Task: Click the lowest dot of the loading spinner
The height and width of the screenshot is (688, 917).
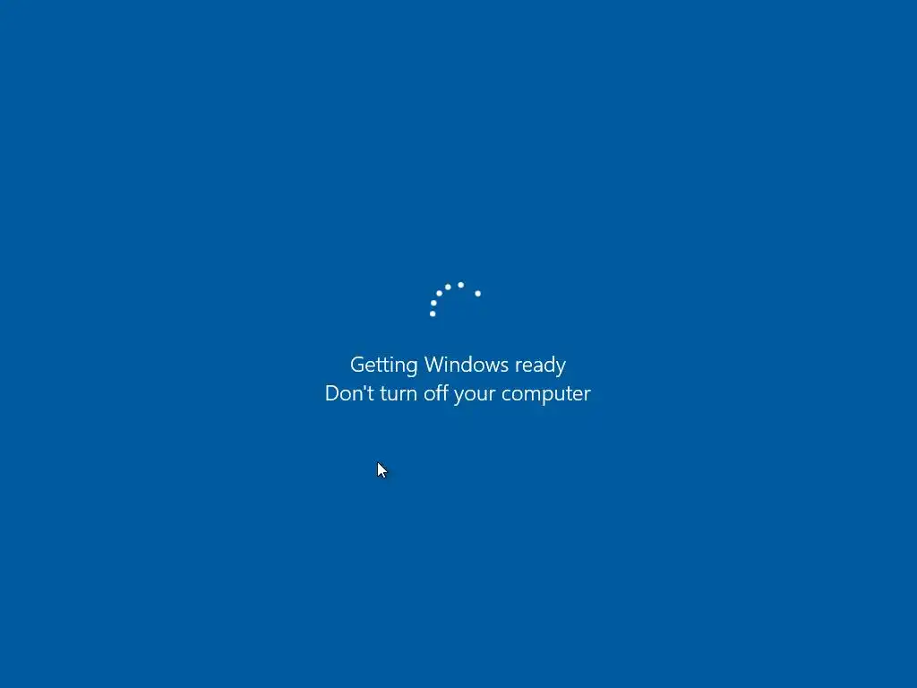Action: pyautogui.click(x=433, y=314)
